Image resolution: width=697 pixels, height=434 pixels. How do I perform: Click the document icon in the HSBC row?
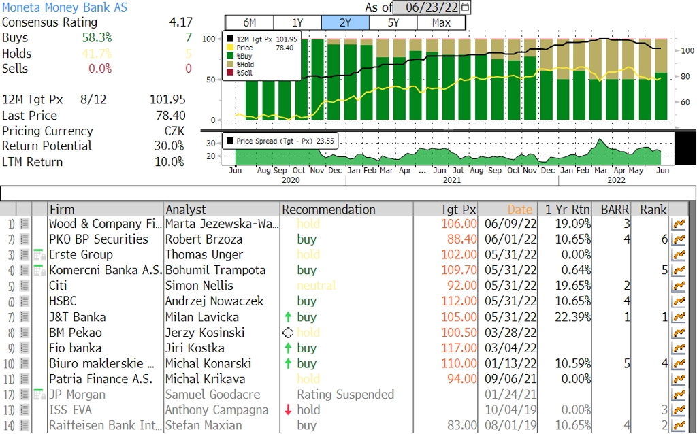point(25,302)
